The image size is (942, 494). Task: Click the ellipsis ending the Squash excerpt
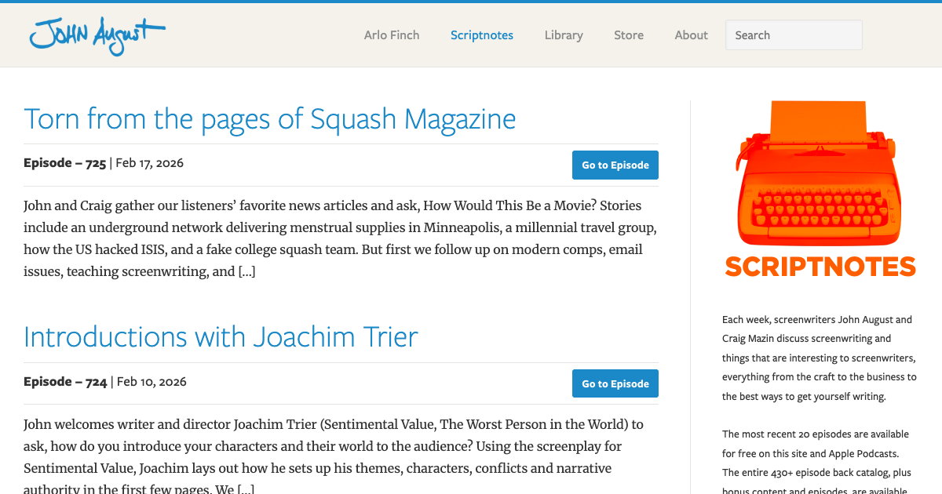[x=247, y=272]
